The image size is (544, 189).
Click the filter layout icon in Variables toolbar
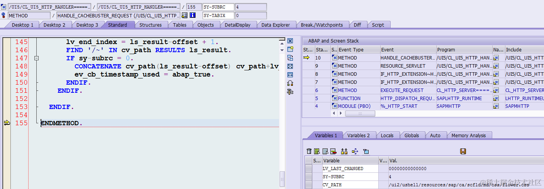click(x=366, y=151)
